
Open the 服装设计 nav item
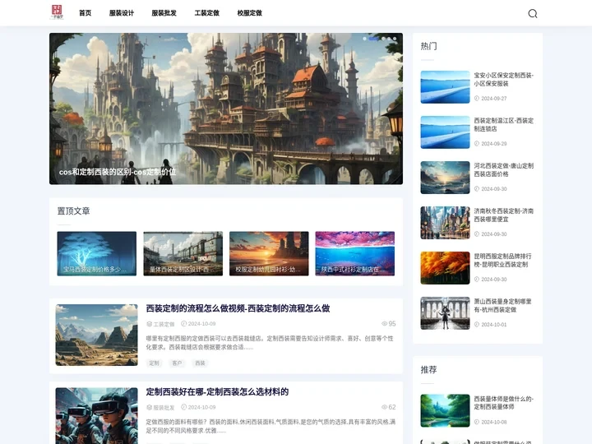(122, 13)
